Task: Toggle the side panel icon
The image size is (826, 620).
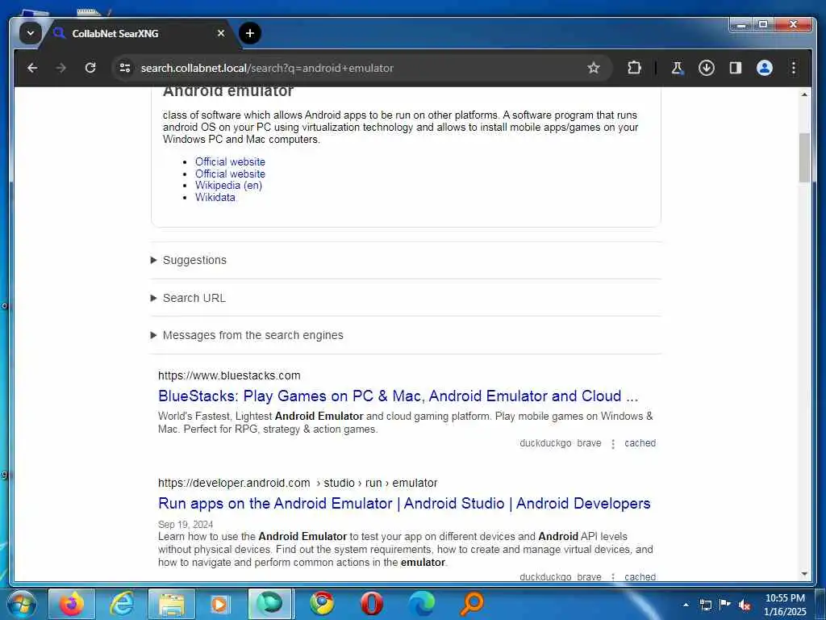Action: point(736,68)
